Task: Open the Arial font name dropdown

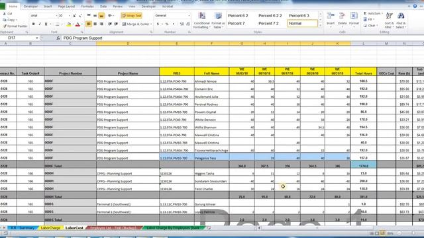Action: 56,16
